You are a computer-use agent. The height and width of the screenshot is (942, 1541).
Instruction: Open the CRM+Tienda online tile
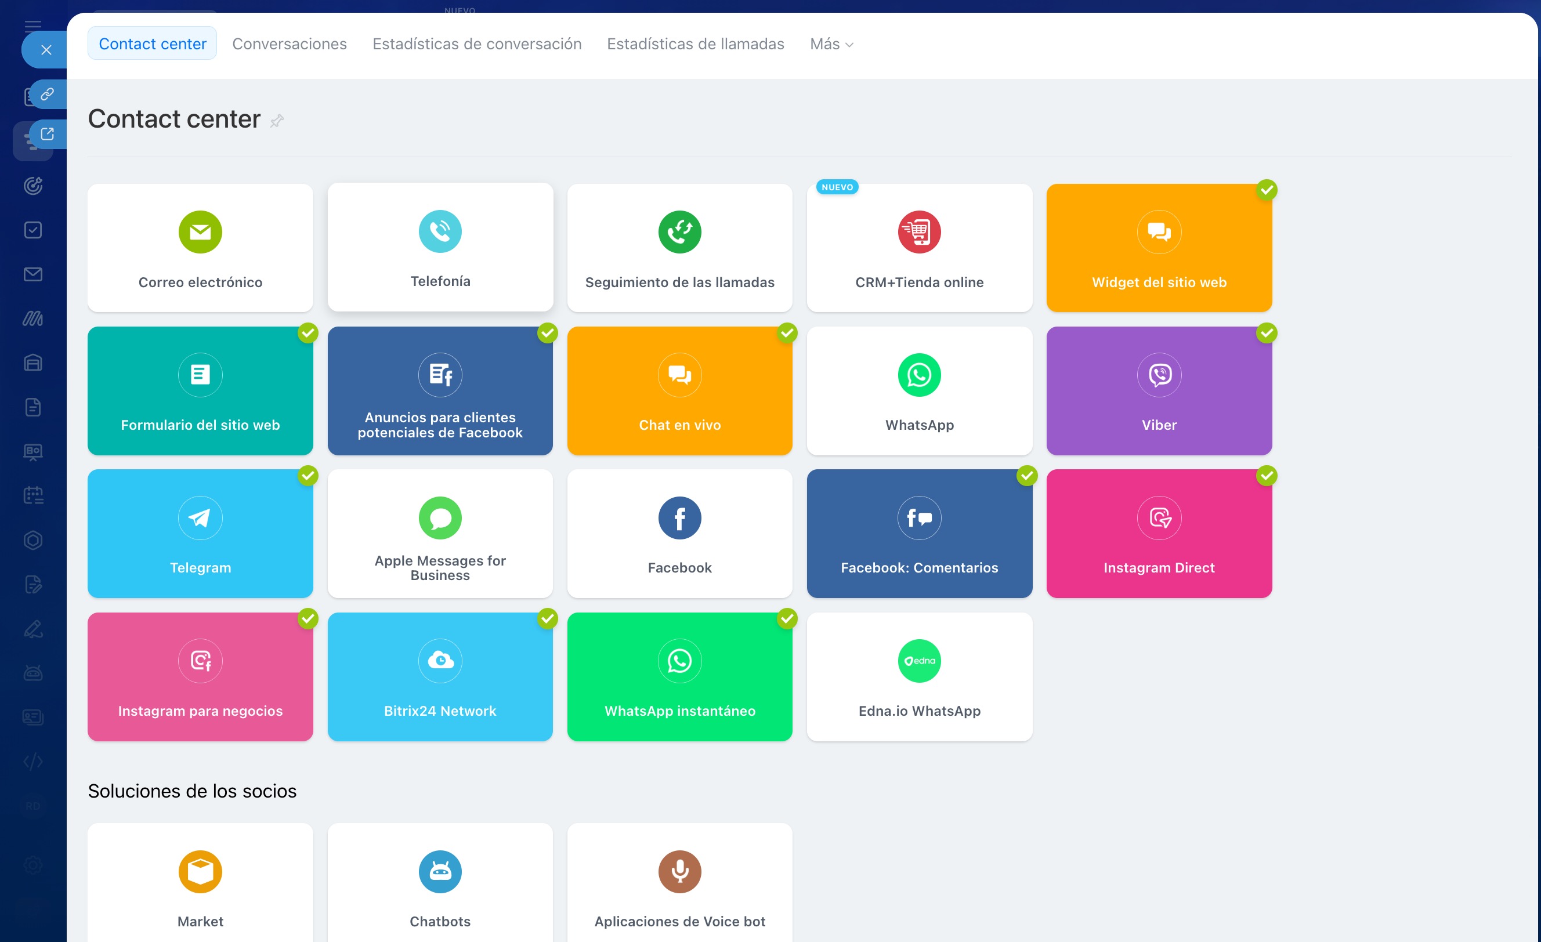pos(918,248)
